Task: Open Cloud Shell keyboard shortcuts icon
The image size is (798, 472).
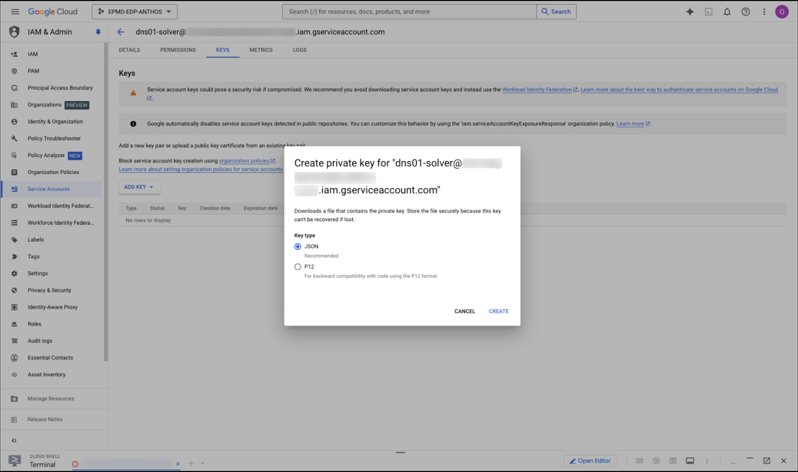Action: (x=639, y=460)
